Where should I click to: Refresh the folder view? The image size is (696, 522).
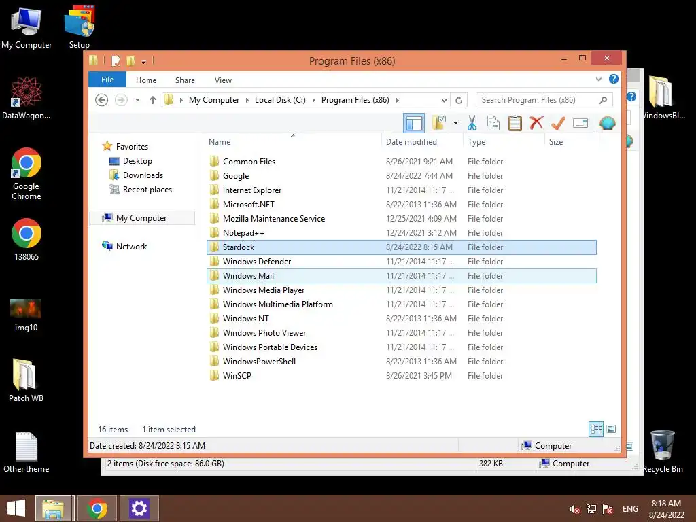(459, 100)
